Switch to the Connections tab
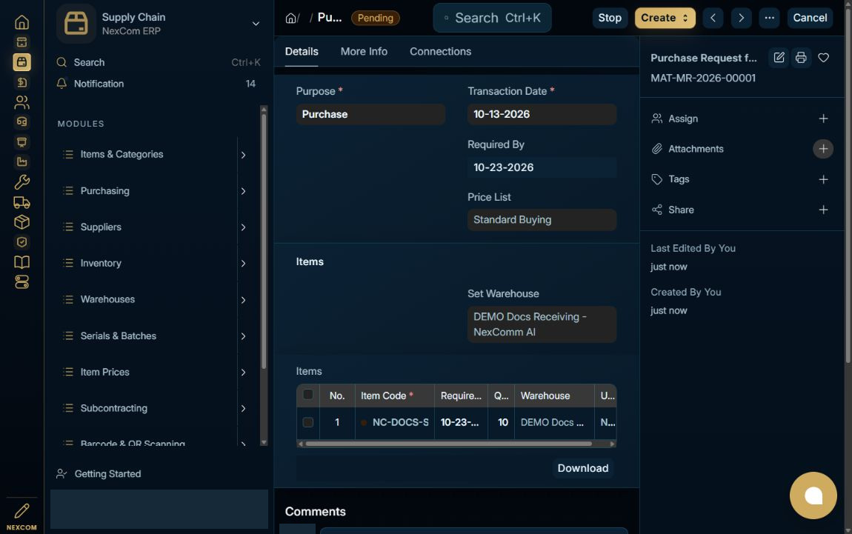 pos(440,52)
